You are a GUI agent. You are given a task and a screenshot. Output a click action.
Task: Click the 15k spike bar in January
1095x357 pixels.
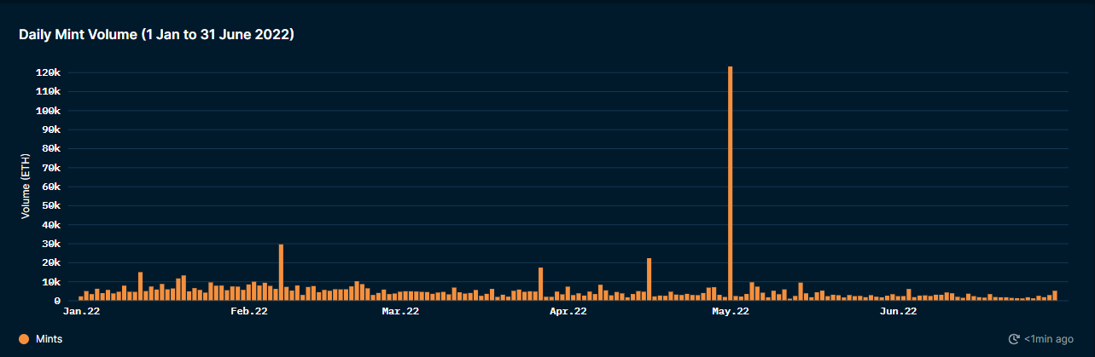point(140,286)
